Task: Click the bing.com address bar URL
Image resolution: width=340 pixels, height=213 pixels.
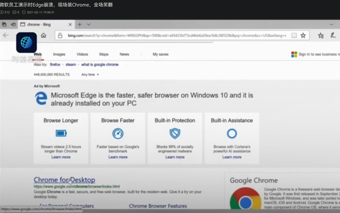Action: coord(177,35)
